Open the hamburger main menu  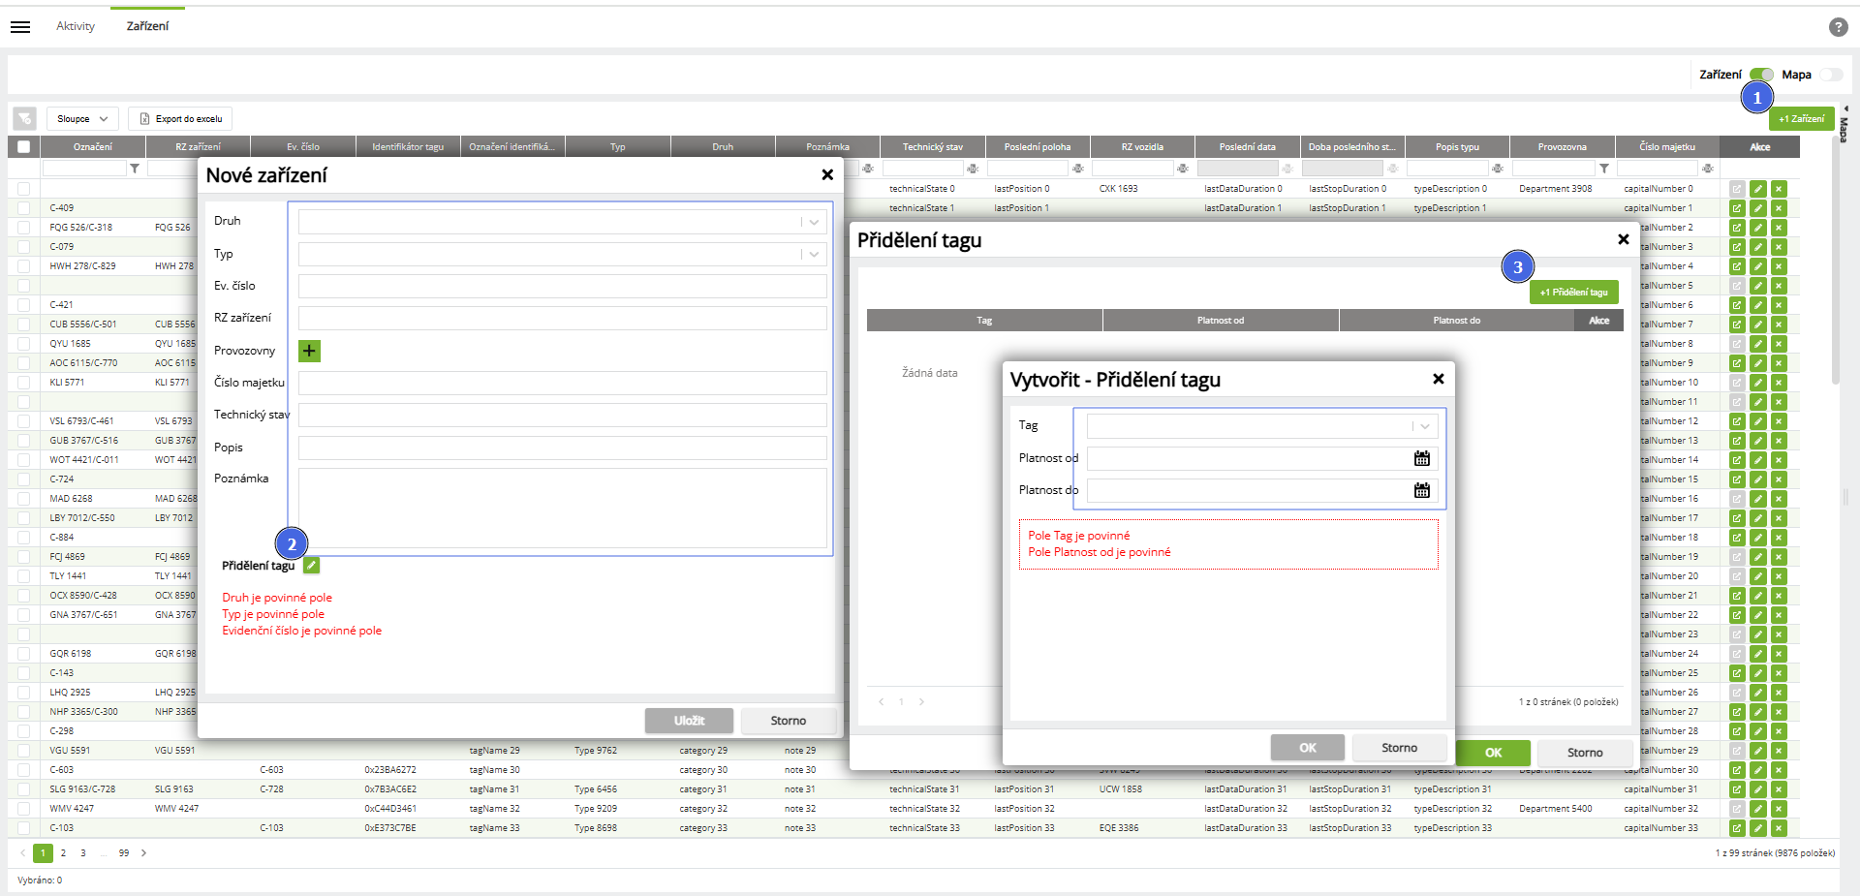tap(20, 27)
